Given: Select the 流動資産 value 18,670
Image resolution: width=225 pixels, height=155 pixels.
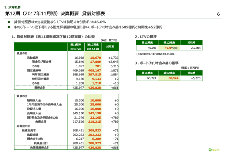Looking at the screenshot, I should [96, 58].
